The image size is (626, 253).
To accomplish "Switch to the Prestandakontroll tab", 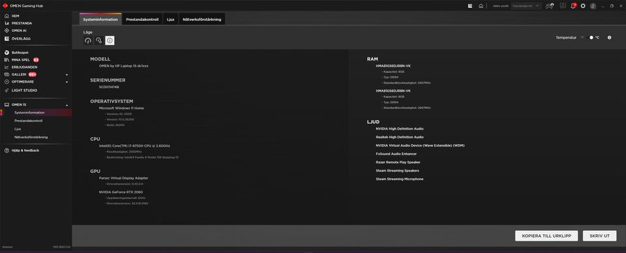I will coord(142,19).
